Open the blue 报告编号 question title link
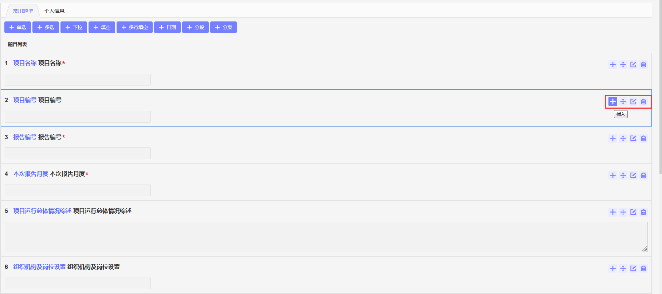 tap(25, 137)
